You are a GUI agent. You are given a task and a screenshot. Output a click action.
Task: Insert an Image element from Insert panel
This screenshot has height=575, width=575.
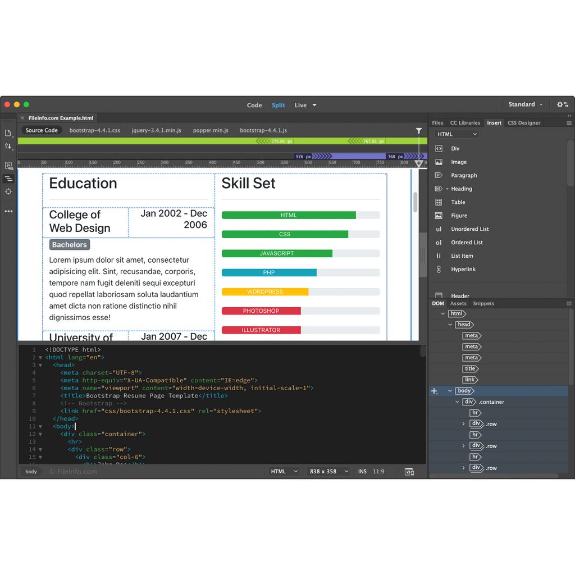458,162
